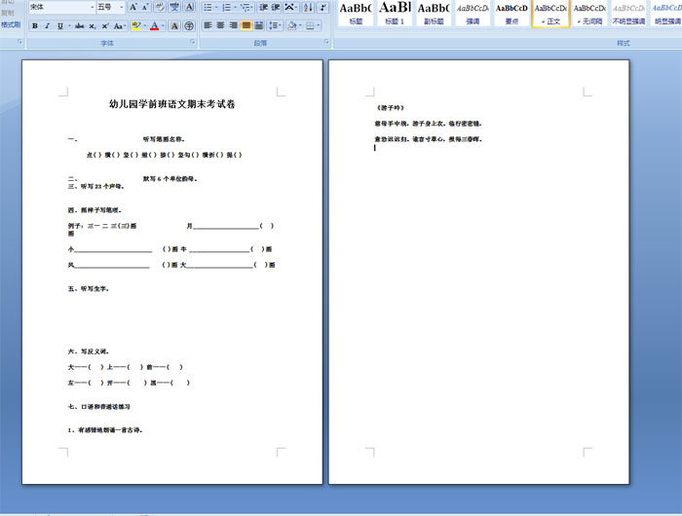Open the multilevel list menu
The image size is (682, 516).
[x=246, y=8]
